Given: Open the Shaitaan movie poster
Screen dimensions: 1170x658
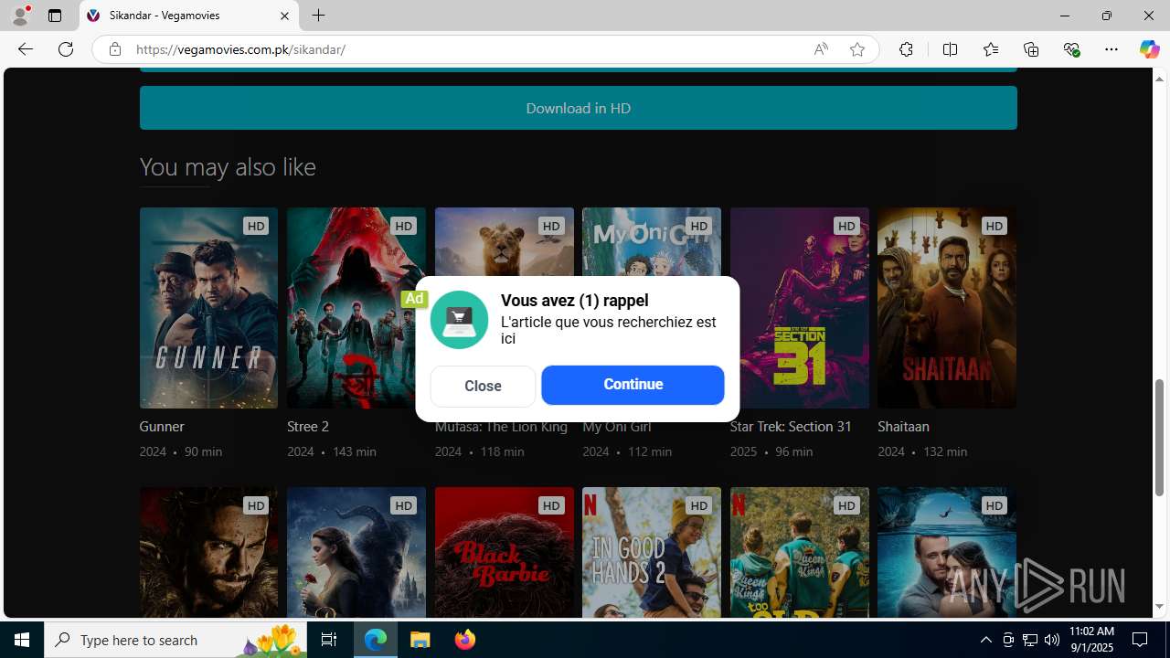Looking at the screenshot, I should [947, 308].
